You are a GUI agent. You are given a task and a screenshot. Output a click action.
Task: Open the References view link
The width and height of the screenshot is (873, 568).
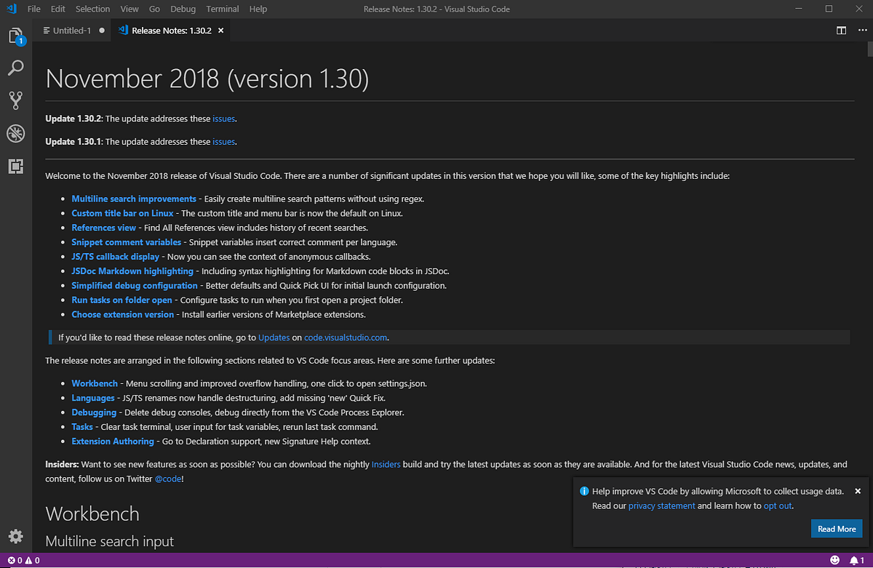point(103,228)
